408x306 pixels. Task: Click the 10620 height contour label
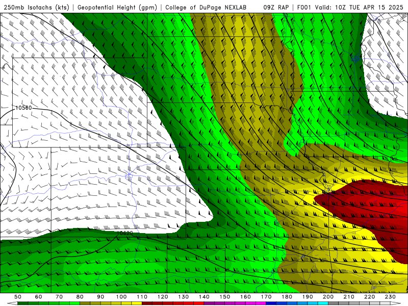[x=124, y=233]
